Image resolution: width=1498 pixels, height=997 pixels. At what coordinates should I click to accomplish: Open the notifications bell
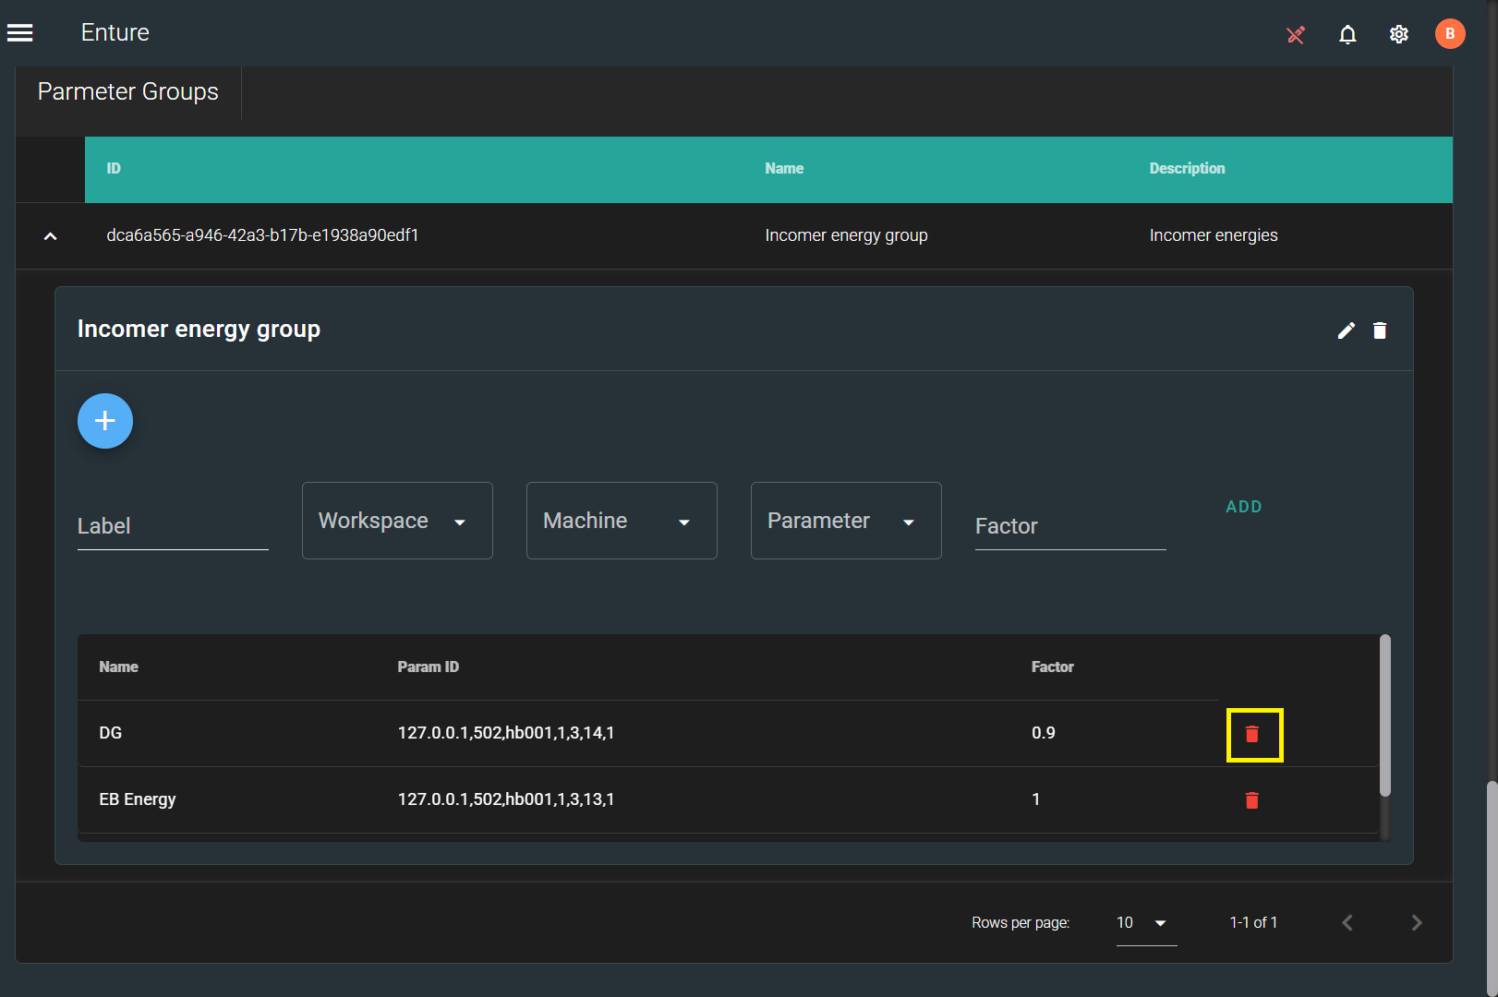point(1347,34)
